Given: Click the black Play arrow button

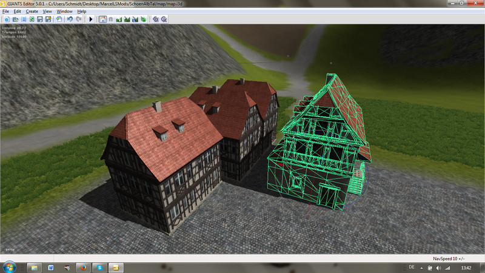Looking at the screenshot, I should coord(90,19).
